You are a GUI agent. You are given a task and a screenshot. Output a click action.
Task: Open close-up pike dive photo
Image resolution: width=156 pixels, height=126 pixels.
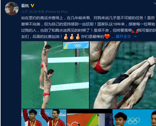(123, 75)
